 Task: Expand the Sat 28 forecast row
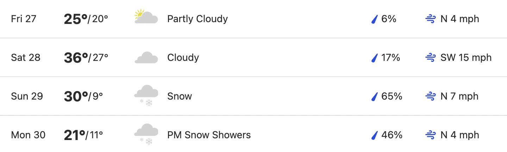(254, 57)
